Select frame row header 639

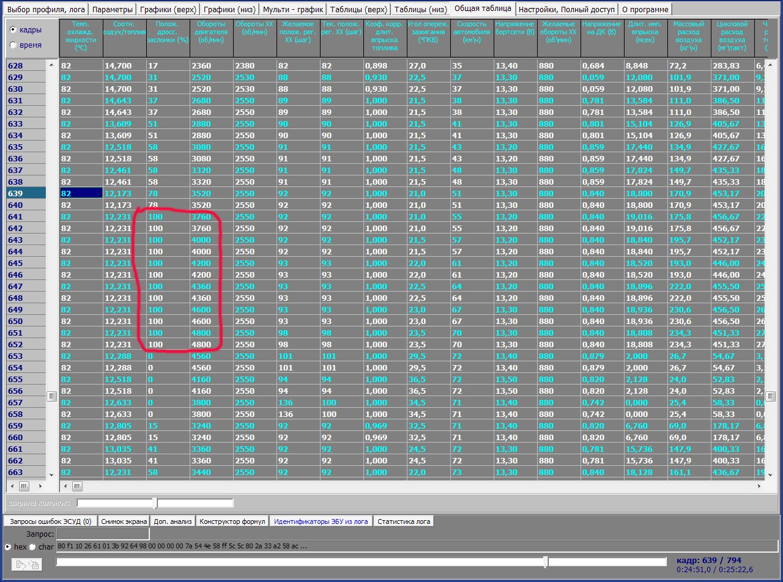click(26, 193)
